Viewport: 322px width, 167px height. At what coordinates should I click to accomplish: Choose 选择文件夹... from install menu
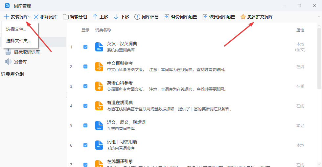(x=18, y=41)
